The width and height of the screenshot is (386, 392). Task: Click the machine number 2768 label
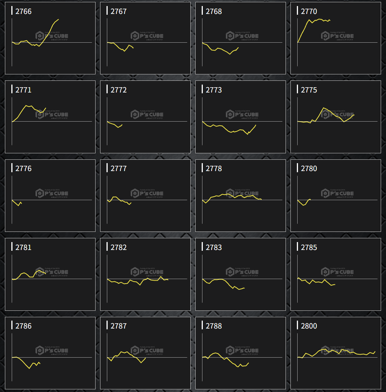(x=214, y=11)
